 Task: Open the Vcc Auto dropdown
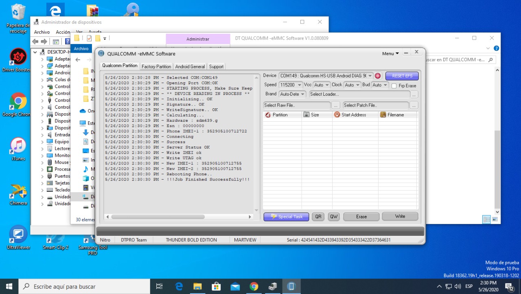pos(322,85)
